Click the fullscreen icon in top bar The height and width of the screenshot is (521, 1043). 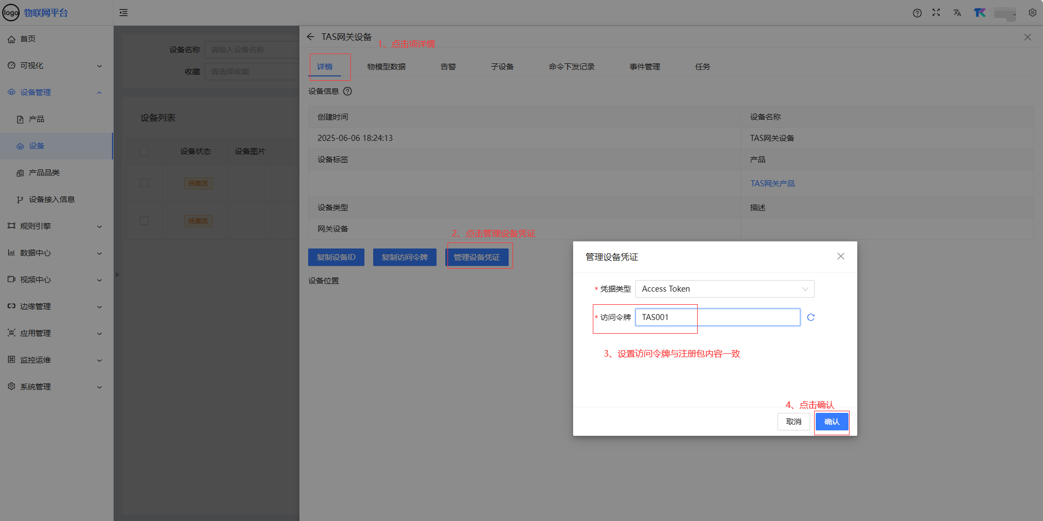936,13
